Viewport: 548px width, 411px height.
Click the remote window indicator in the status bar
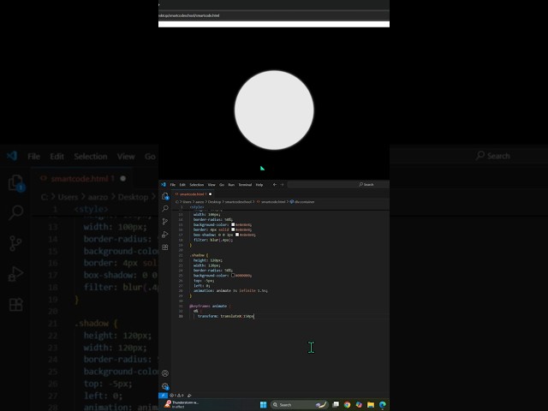point(163,396)
